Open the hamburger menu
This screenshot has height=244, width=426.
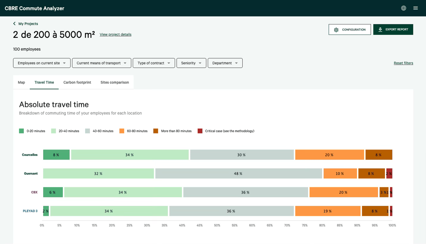coord(416,8)
